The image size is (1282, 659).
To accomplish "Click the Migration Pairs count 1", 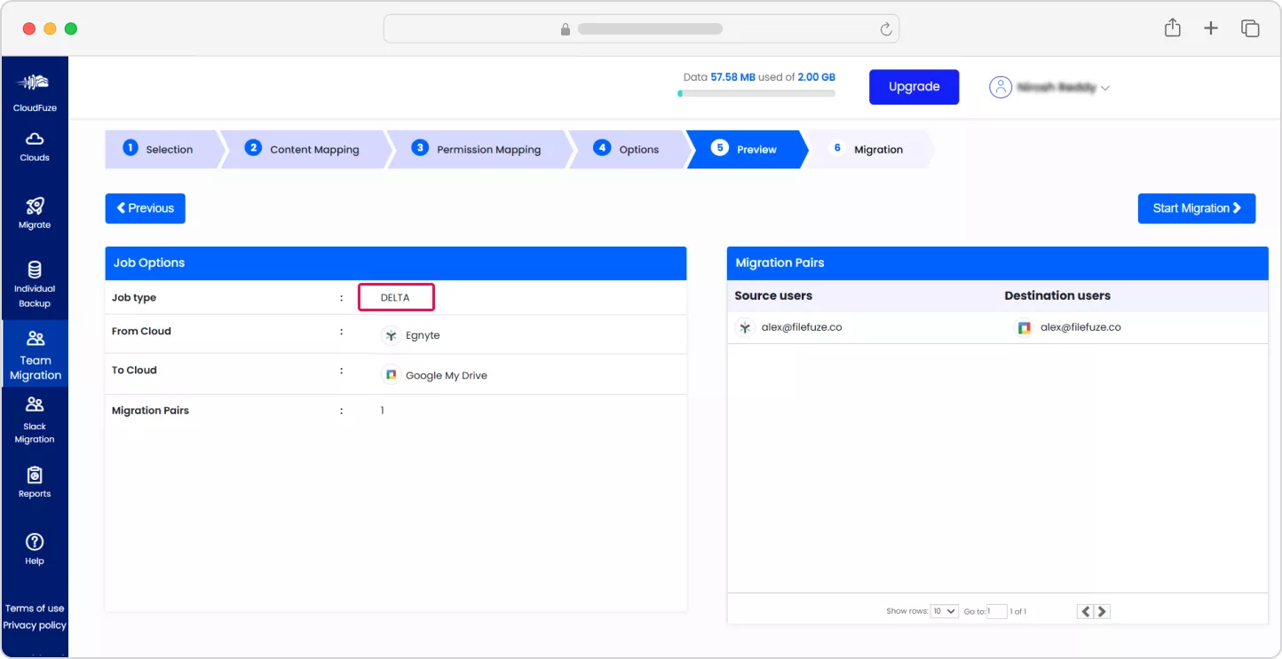I will pos(383,411).
